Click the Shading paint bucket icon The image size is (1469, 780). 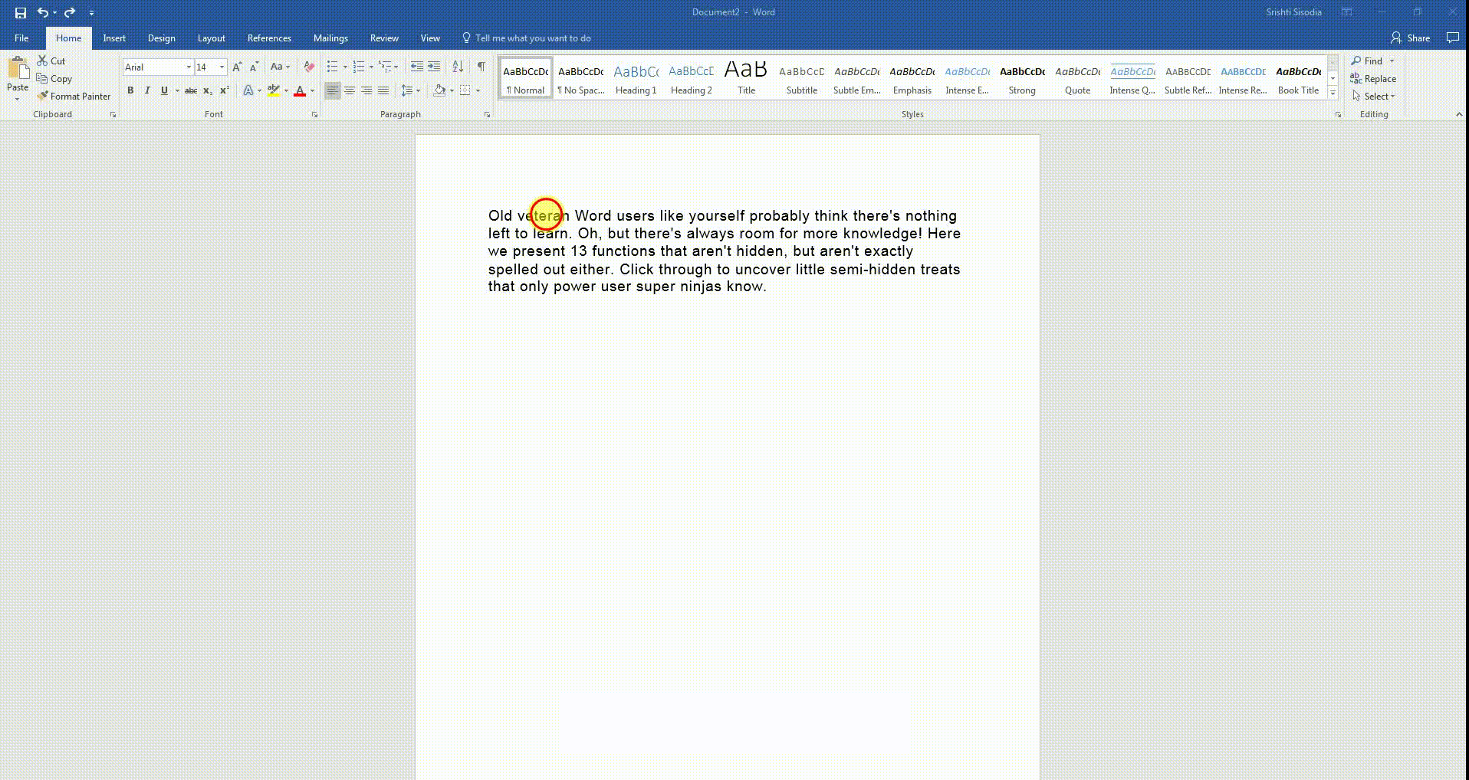pyautogui.click(x=439, y=90)
